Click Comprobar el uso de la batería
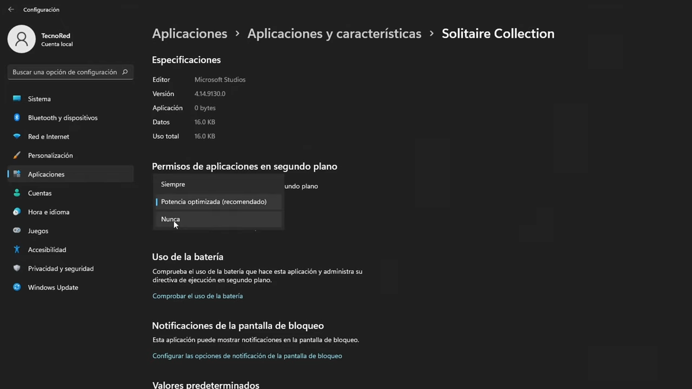 click(x=197, y=296)
